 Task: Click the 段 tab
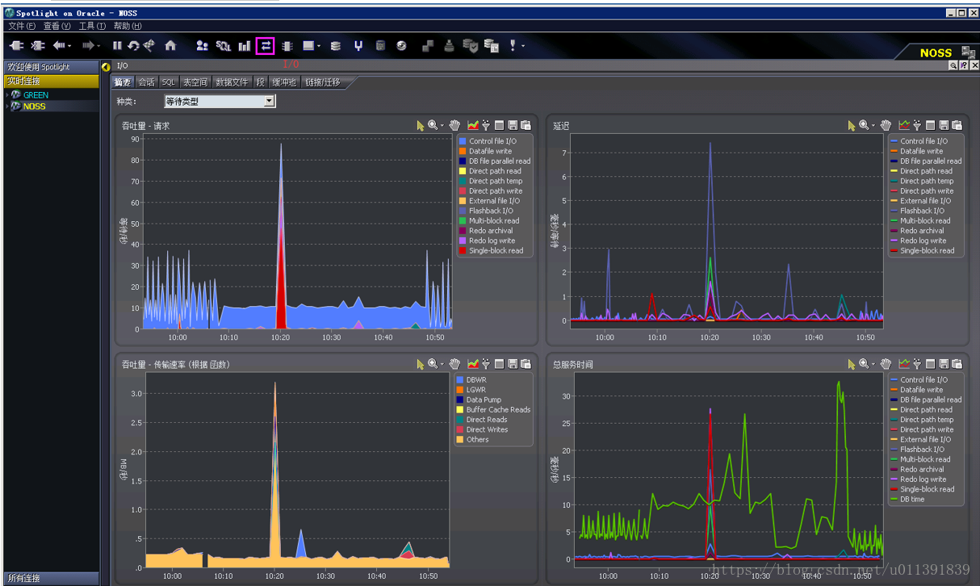pyautogui.click(x=260, y=82)
